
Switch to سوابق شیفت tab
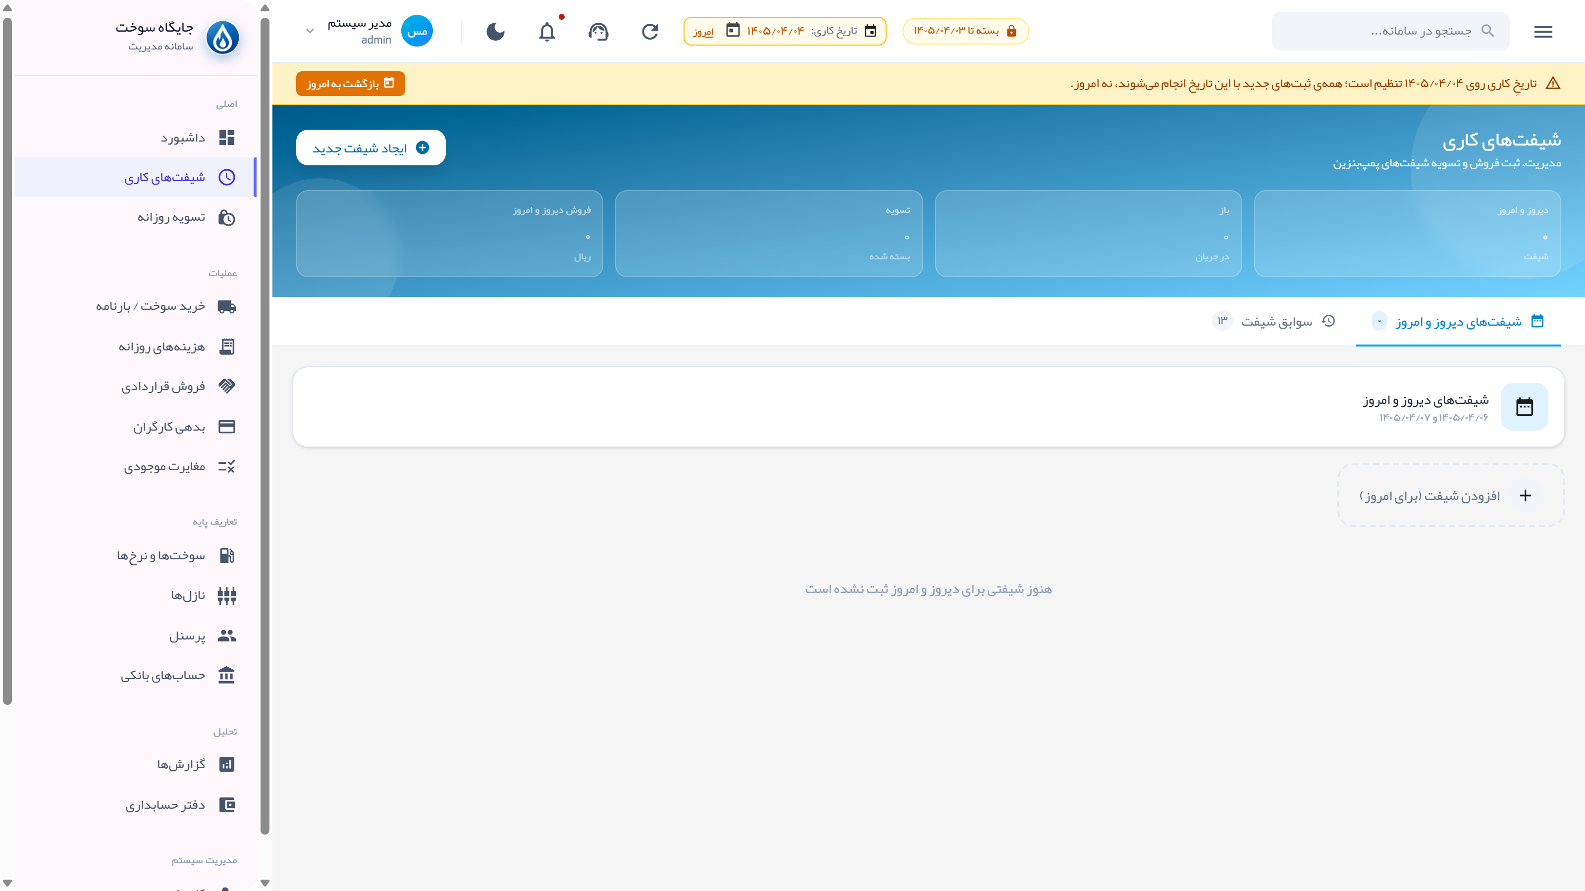click(1273, 322)
